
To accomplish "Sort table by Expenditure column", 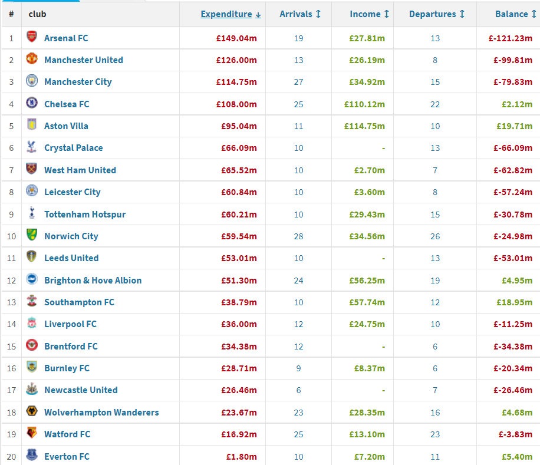I will pos(231,14).
